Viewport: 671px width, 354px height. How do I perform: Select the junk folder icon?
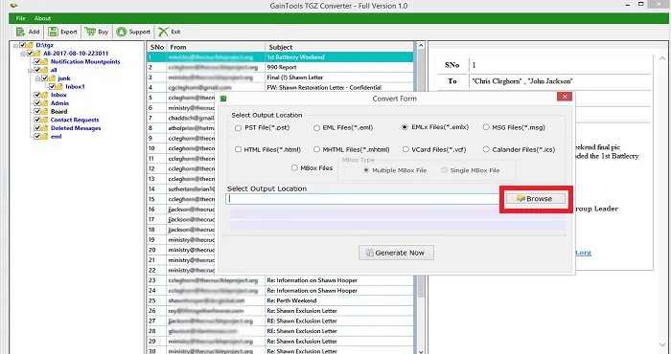tap(52, 78)
